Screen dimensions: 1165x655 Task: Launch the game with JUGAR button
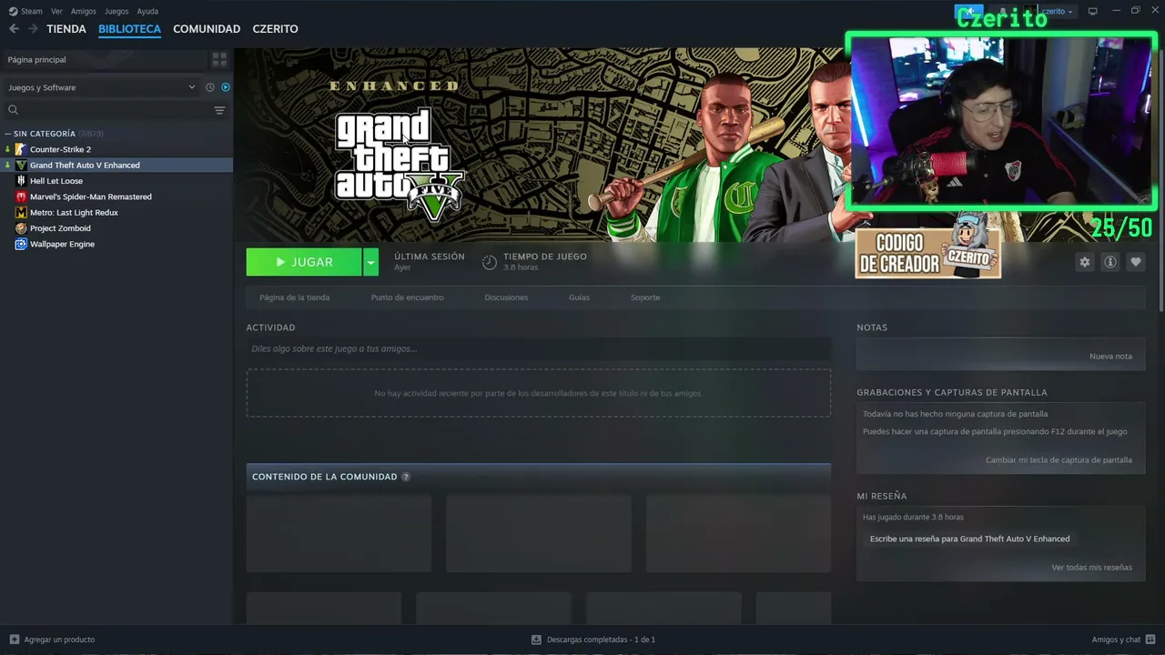pos(304,262)
